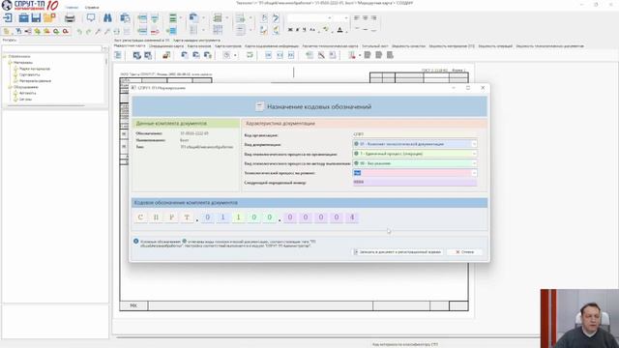Image resolution: width=619 pixels, height=348 pixels.
Task: Switch to Титульный лист tab
Action: [x=374, y=46]
